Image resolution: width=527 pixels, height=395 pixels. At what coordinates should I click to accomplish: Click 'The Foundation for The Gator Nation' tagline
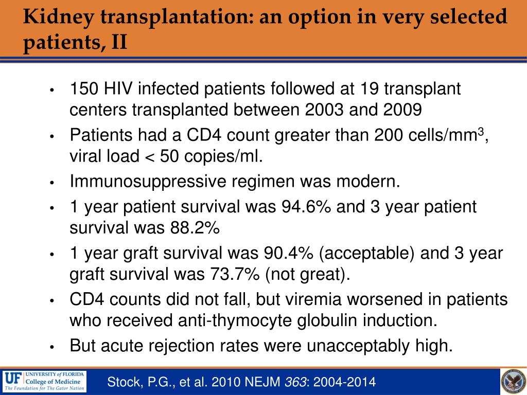[x=44, y=388]
